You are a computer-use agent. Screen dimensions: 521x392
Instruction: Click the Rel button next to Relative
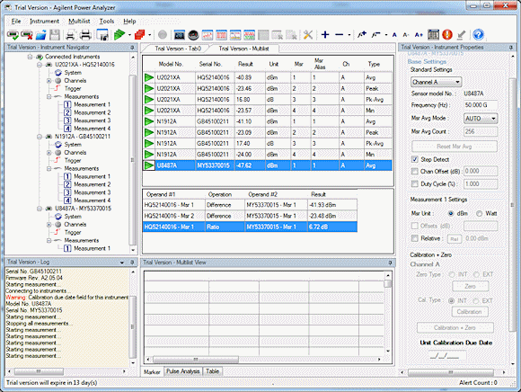point(455,239)
